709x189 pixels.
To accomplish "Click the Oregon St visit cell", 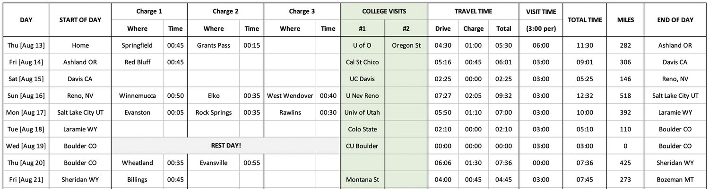I will 406,45.
